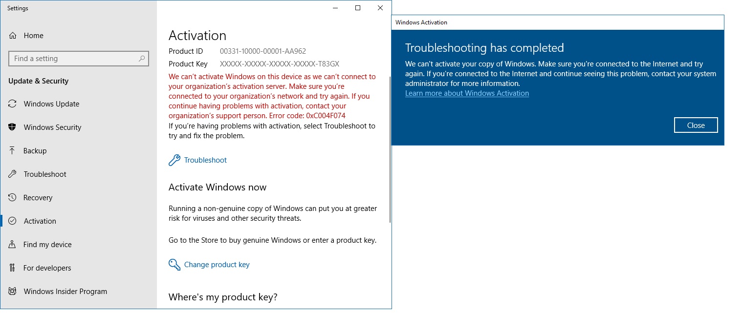Click the Update & Security section title
Screen dimensions: 743x335
point(38,81)
